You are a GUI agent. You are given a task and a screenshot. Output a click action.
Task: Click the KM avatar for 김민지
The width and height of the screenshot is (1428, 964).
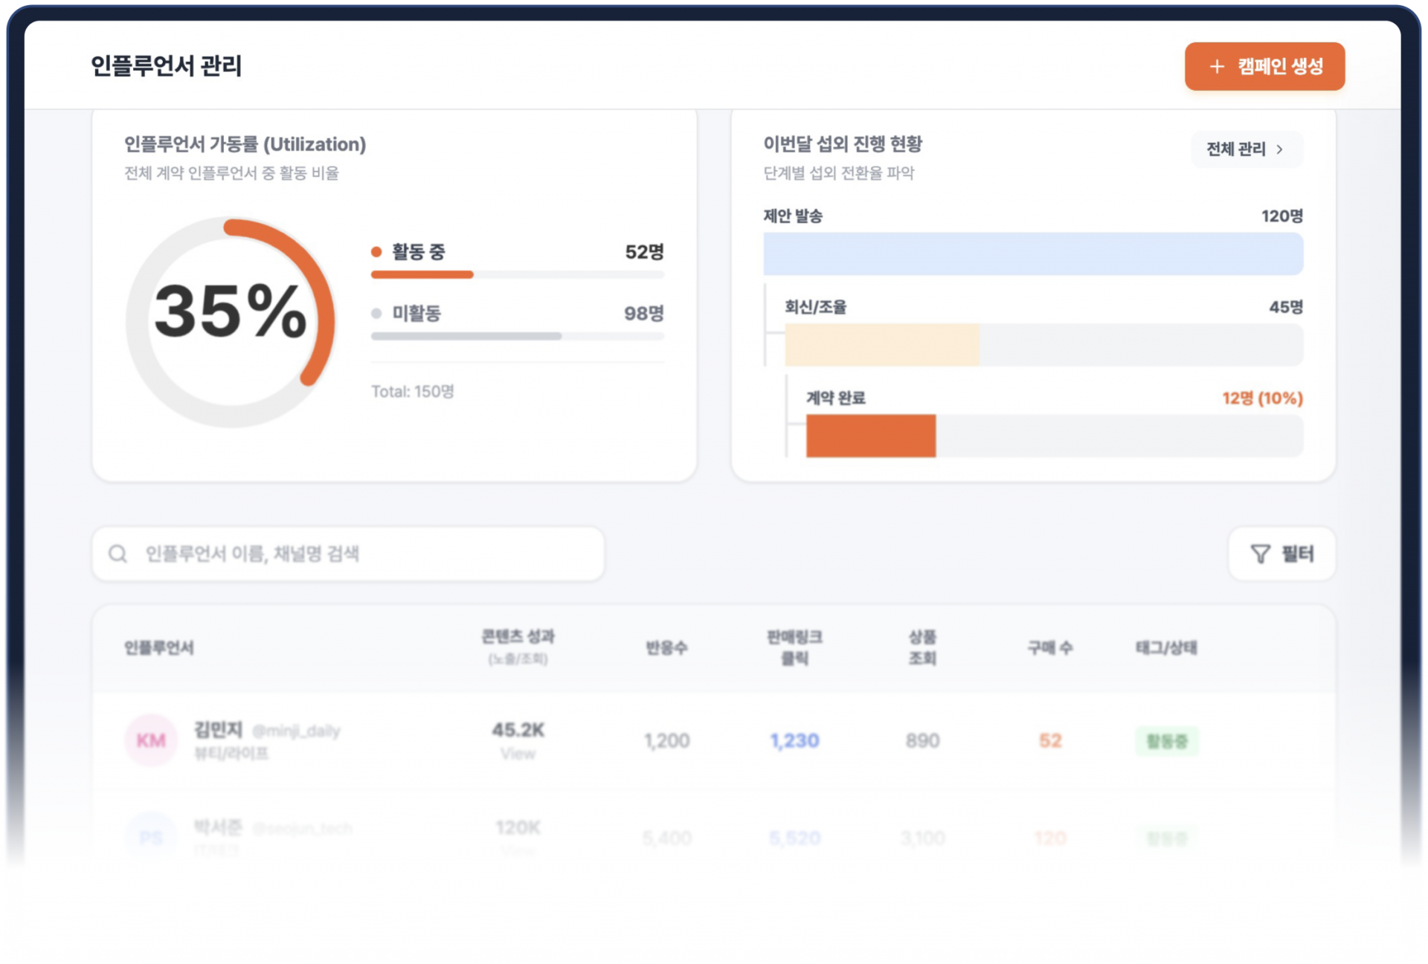pyautogui.click(x=151, y=740)
